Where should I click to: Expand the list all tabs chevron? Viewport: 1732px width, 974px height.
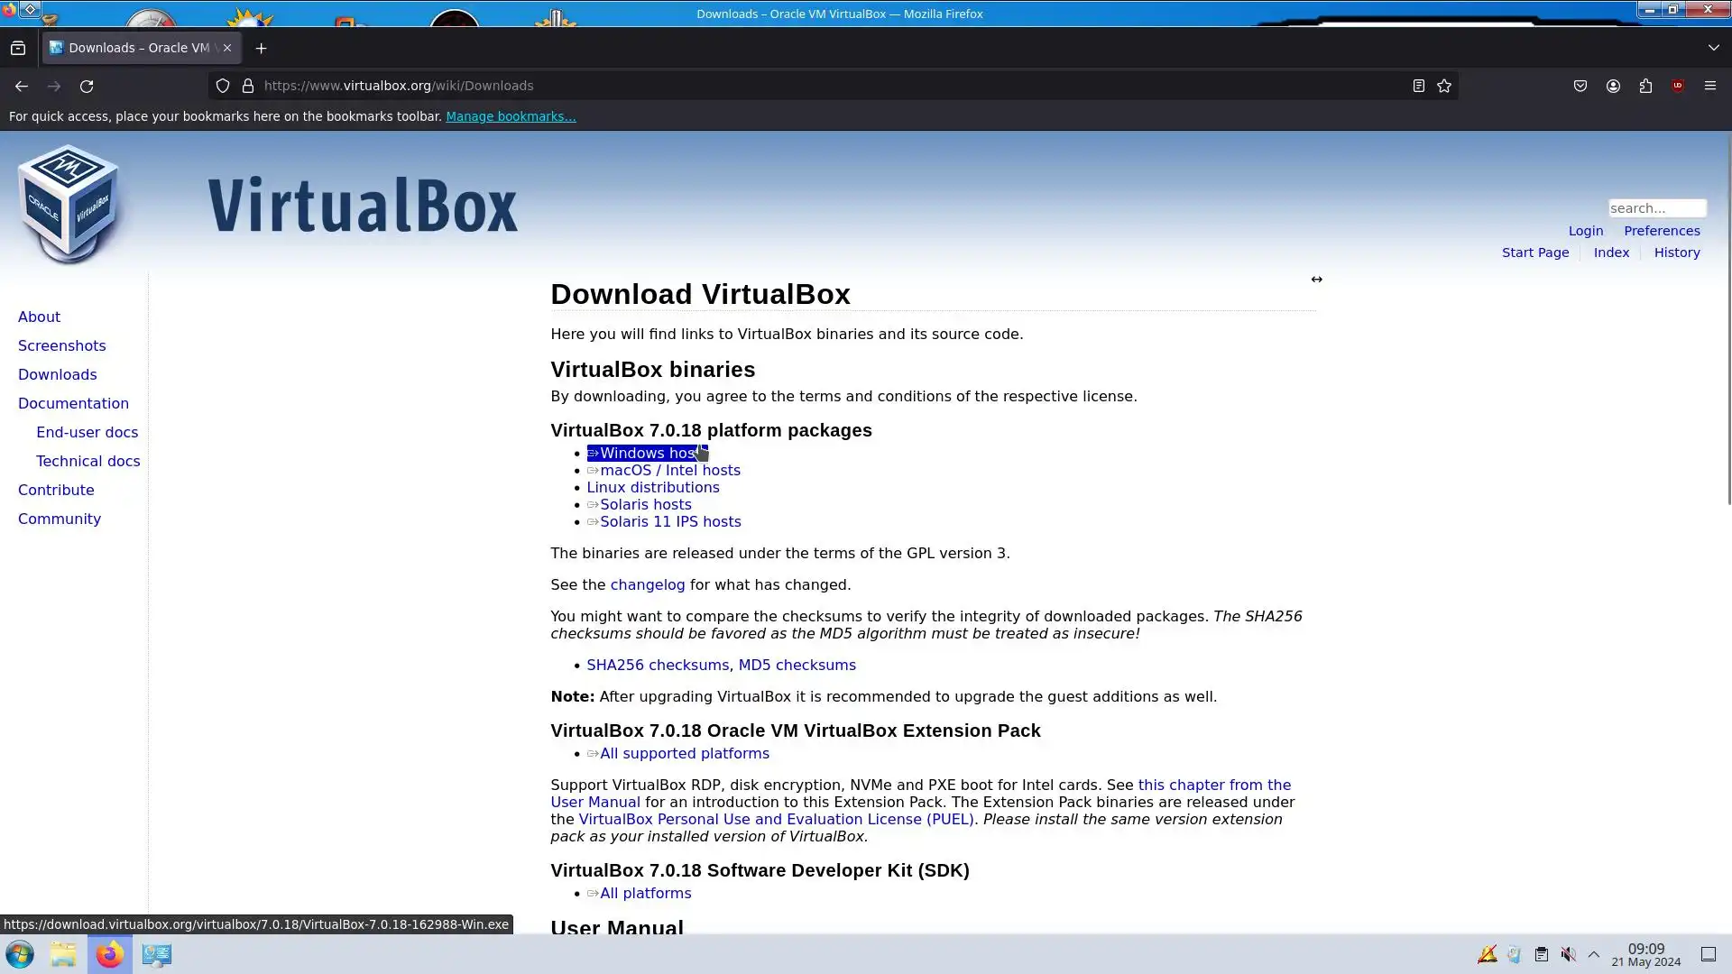tap(1713, 48)
